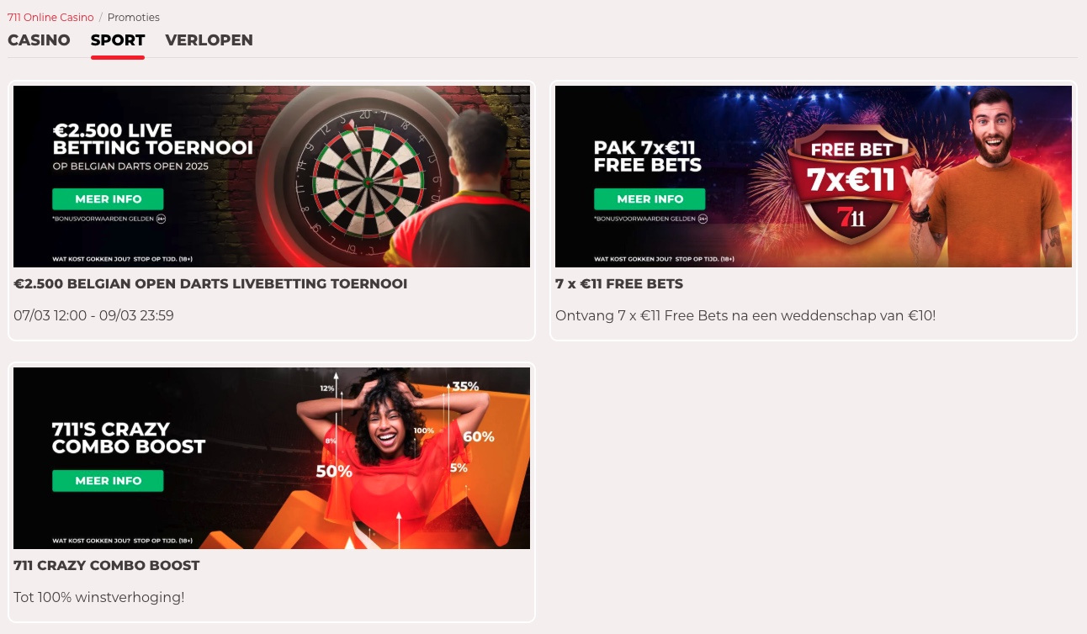Image resolution: width=1087 pixels, height=634 pixels.
Task: Click the dartboard graphic in the tournament banner
Action: click(x=367, y=178)
